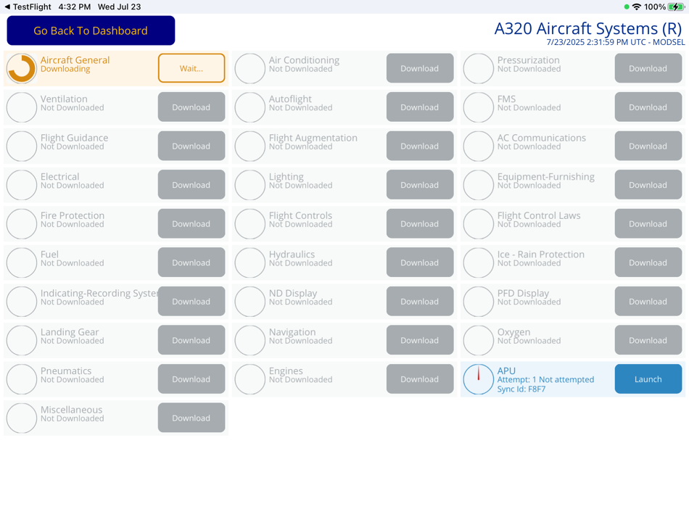Click the Air Conditioning status circle
Viewport: 689px width, 517px height.
[250, 69]
